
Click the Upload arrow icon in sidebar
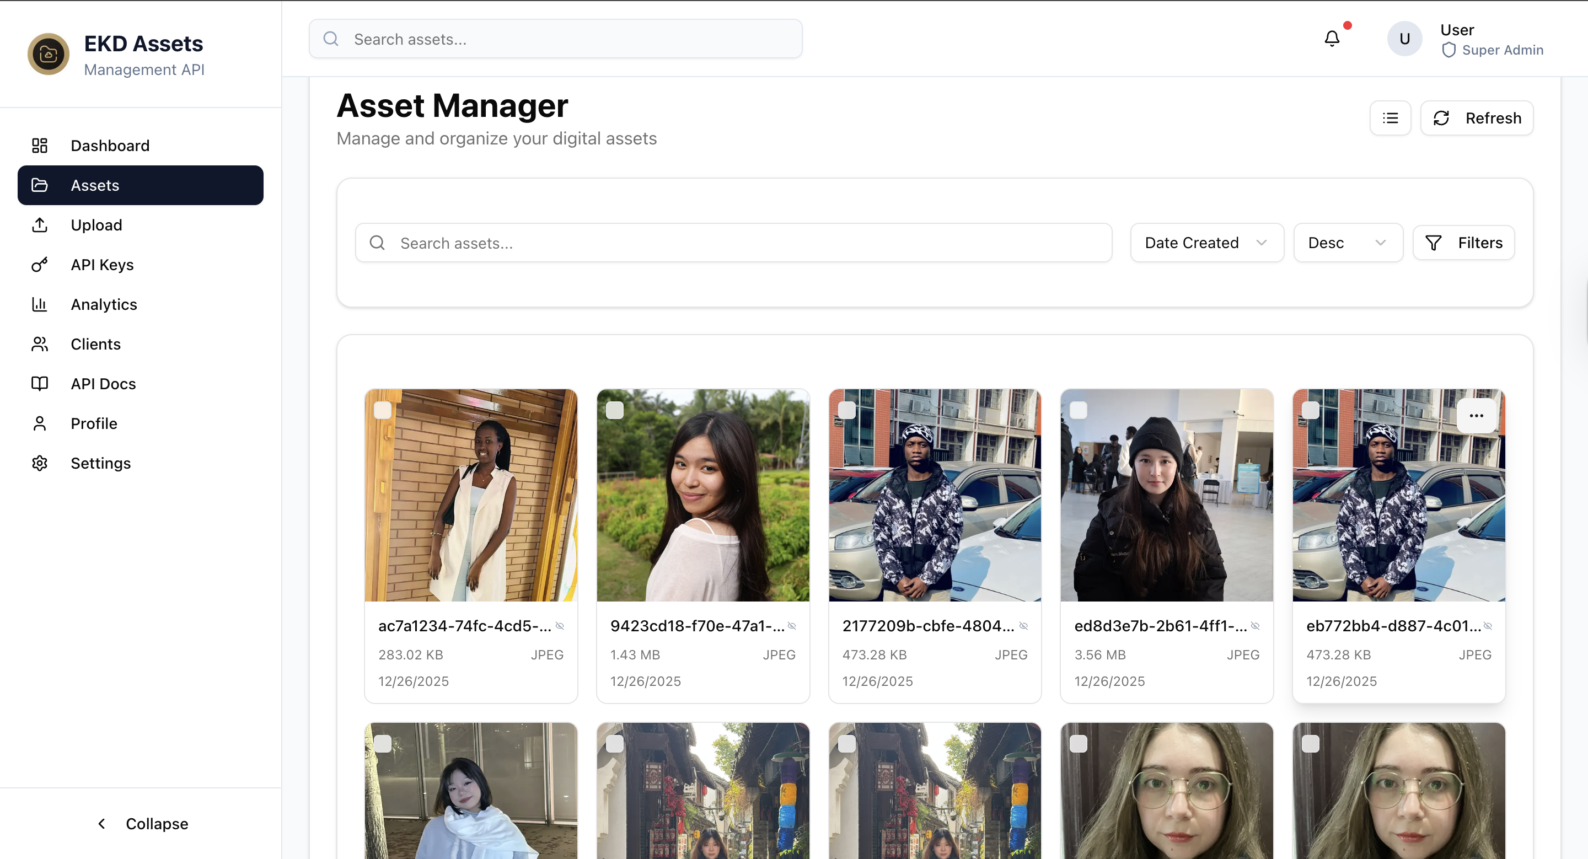(40, 225)
